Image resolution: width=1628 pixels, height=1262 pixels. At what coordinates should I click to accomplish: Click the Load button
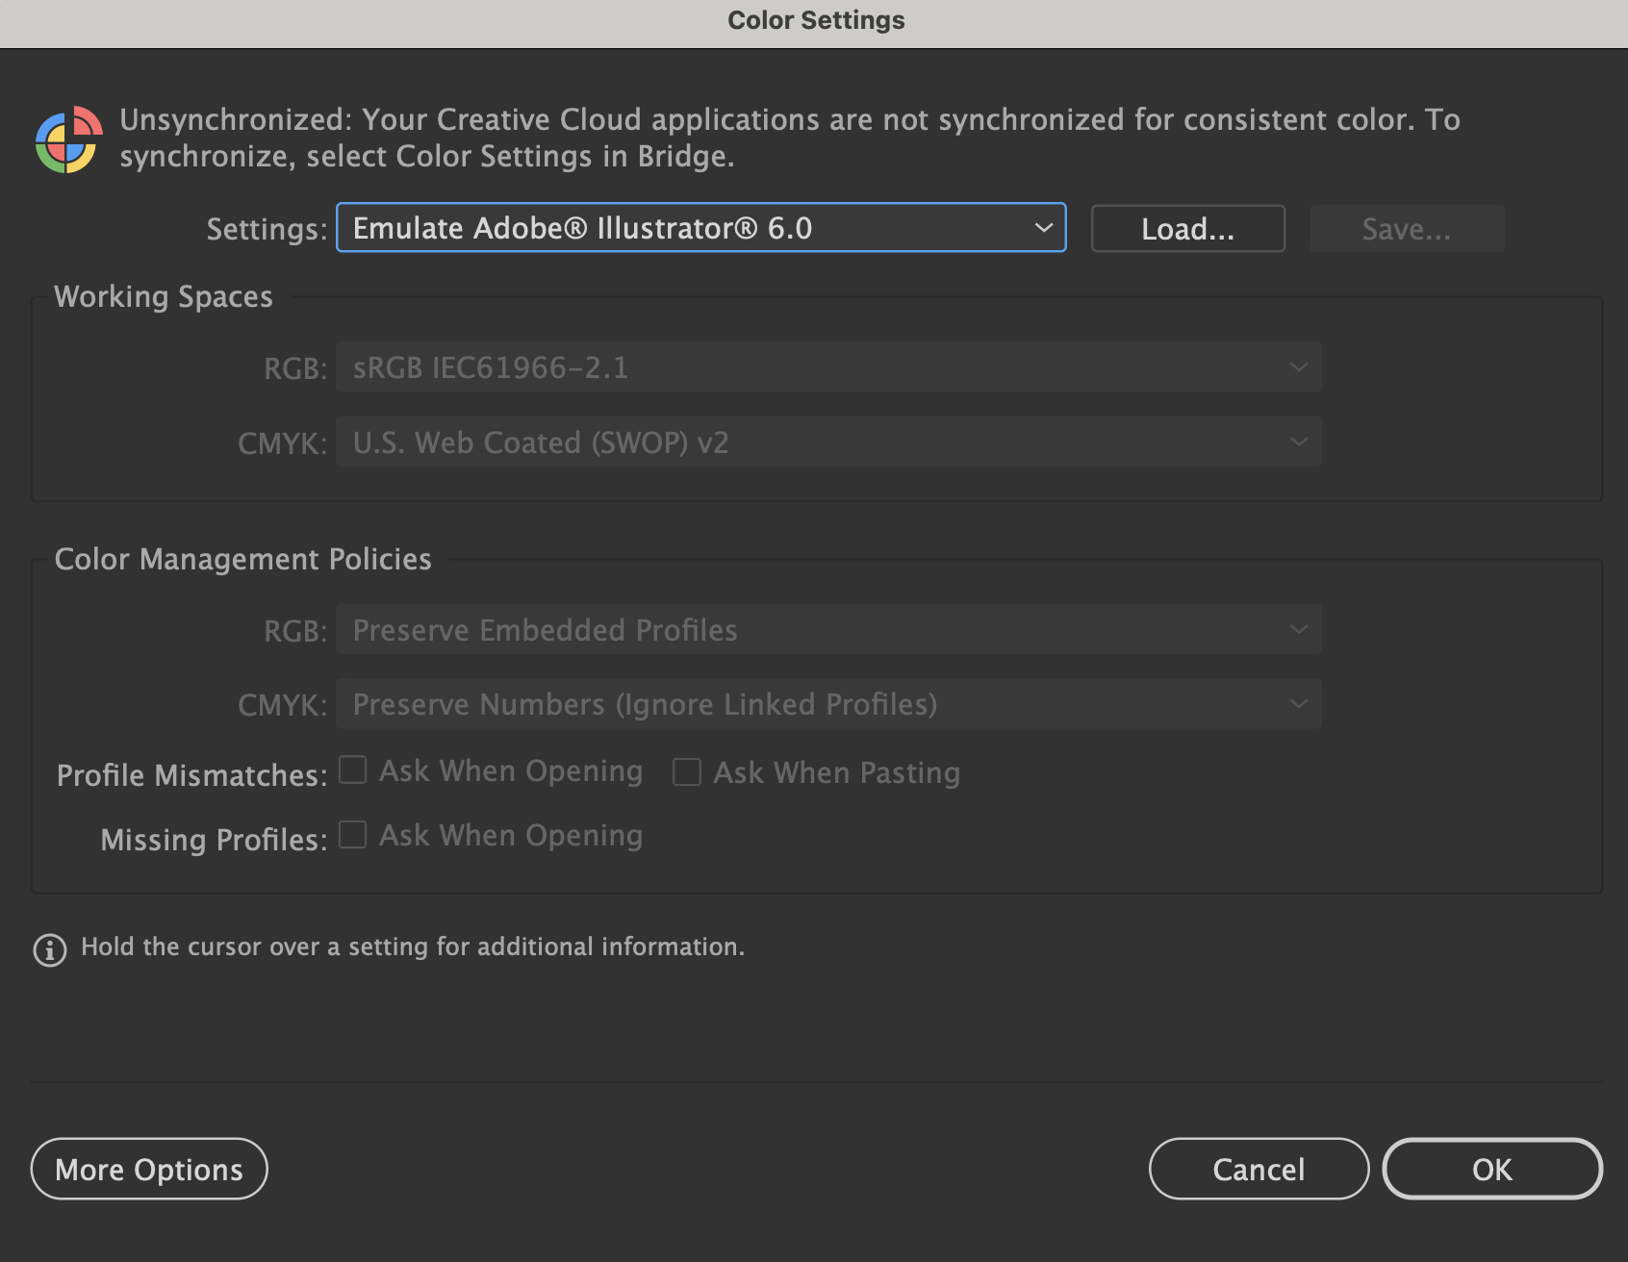[x=1187, y=228]
